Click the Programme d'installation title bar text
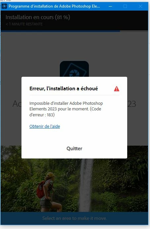The width and height of the screenshot is (150, 229). click(54, 6)
